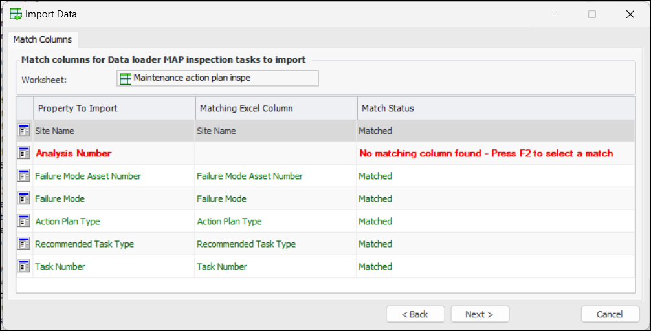Click the Import Data window title icon

[16, 14]
